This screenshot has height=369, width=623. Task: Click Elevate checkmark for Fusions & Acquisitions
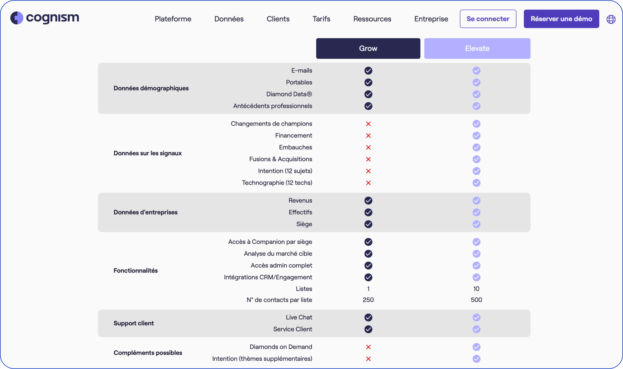[x=476, y=159]
